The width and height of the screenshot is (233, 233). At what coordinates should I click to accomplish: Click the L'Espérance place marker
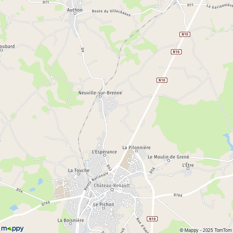point(104,155)
